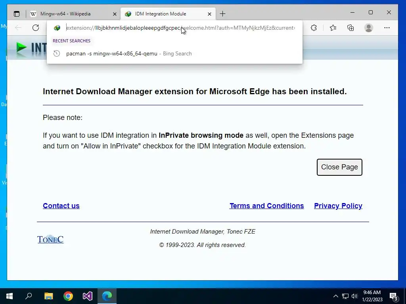This screenshot has width=406, height=304.
Task: Close the IDM Integration Module tab
Action: point(209,14)
